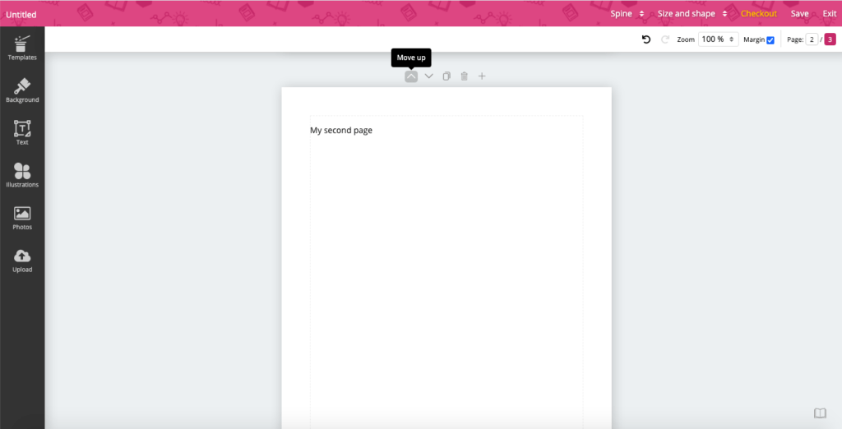Screen dimensions: 842x429
Task: Duplicate the current page
Action: pyautogui.click(x=446, y=76)
